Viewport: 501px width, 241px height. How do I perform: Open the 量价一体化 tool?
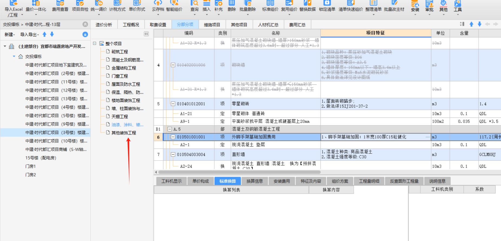point(36,4)
